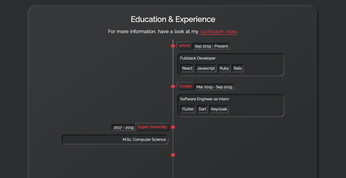Open the Super University link
Viewport: 346px width, 178px height.
pos(152,127)
